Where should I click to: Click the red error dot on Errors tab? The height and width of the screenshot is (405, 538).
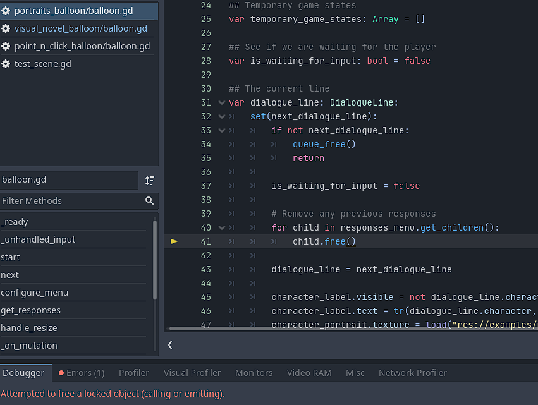[60, 373]
